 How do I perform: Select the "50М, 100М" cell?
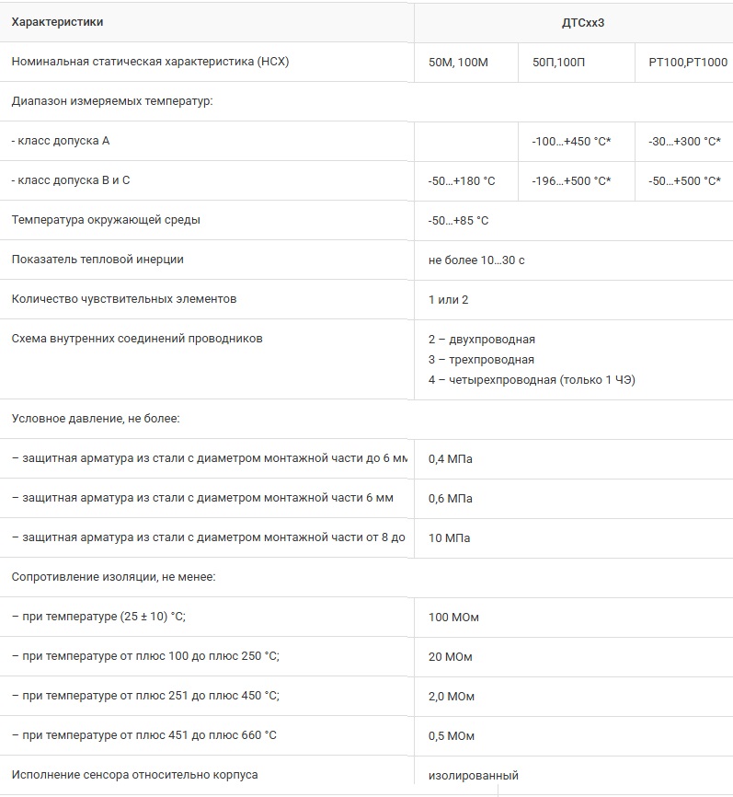click(457, 63)
